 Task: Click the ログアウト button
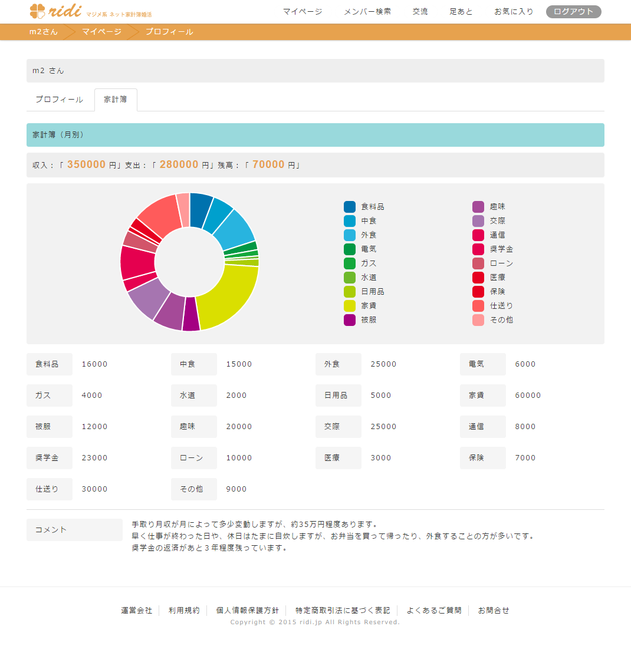pos(573,12)
